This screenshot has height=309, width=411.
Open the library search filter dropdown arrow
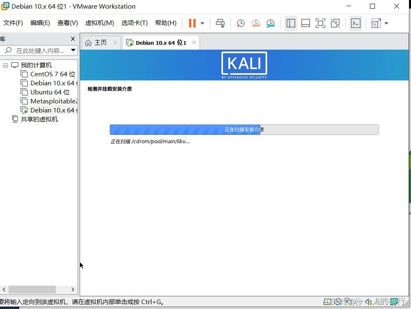73,50
